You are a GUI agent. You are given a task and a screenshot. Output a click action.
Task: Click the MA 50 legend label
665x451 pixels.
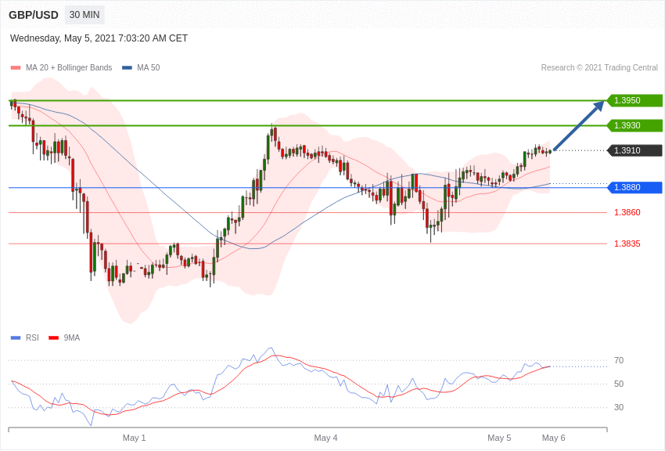click(x=148, y=67)
